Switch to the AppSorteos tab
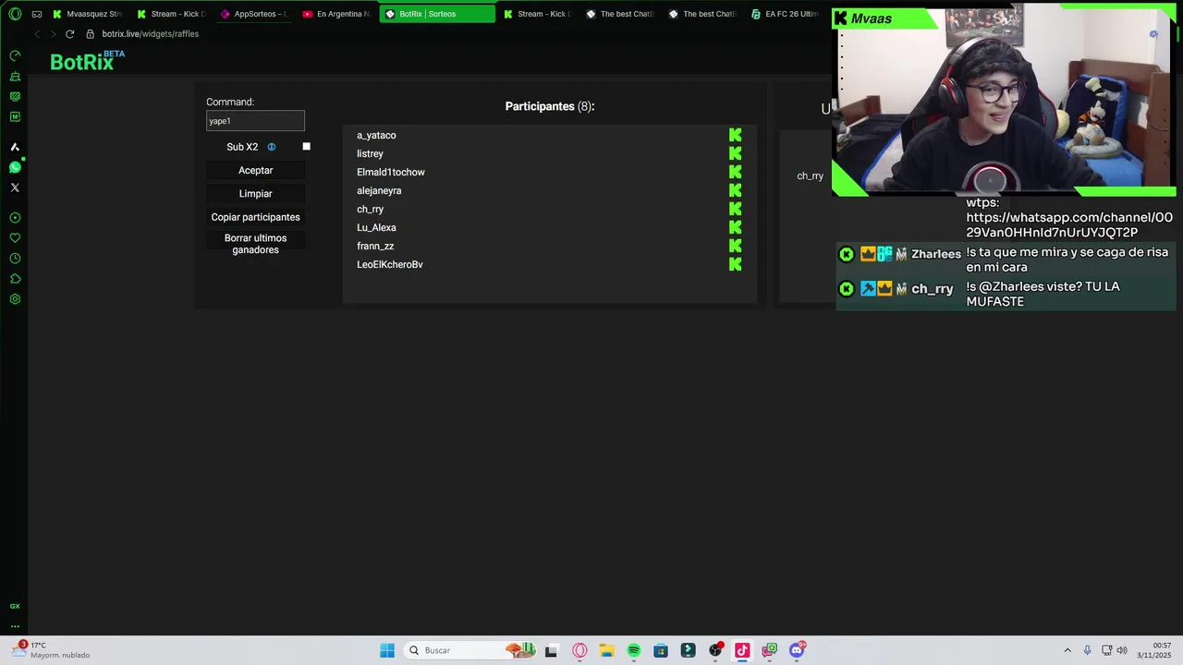1183x665 pixels. (253, 14)
